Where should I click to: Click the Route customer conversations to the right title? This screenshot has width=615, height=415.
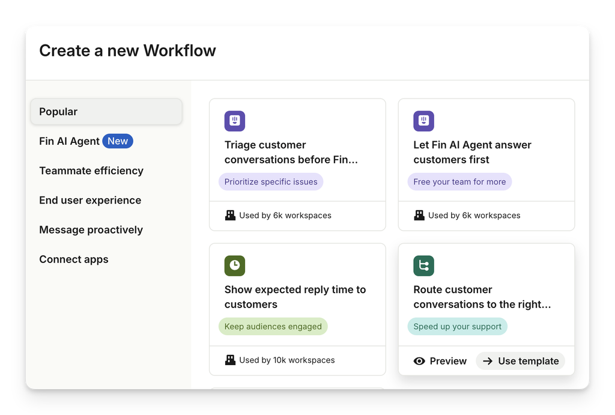point(482,297)
